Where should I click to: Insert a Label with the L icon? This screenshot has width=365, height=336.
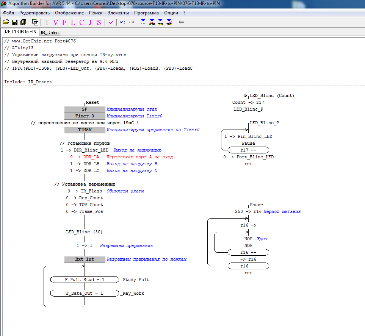click(x=73, y=22)
